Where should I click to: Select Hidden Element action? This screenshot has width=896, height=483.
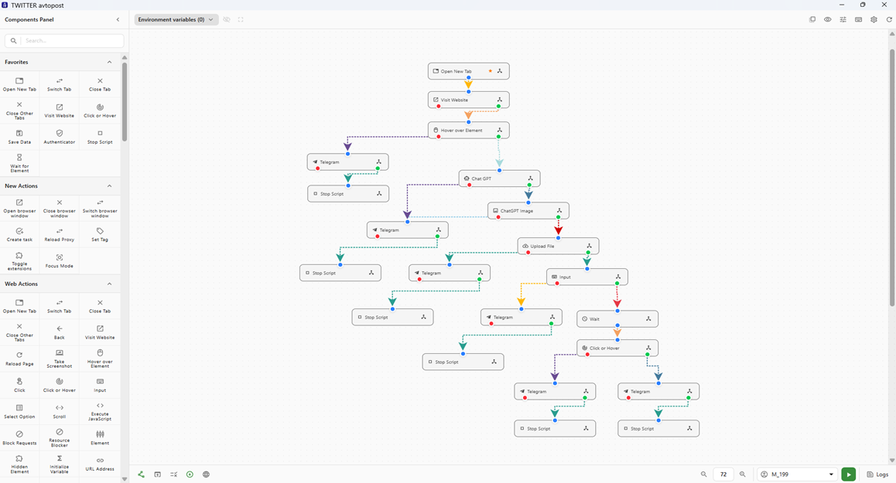(19, 464)
